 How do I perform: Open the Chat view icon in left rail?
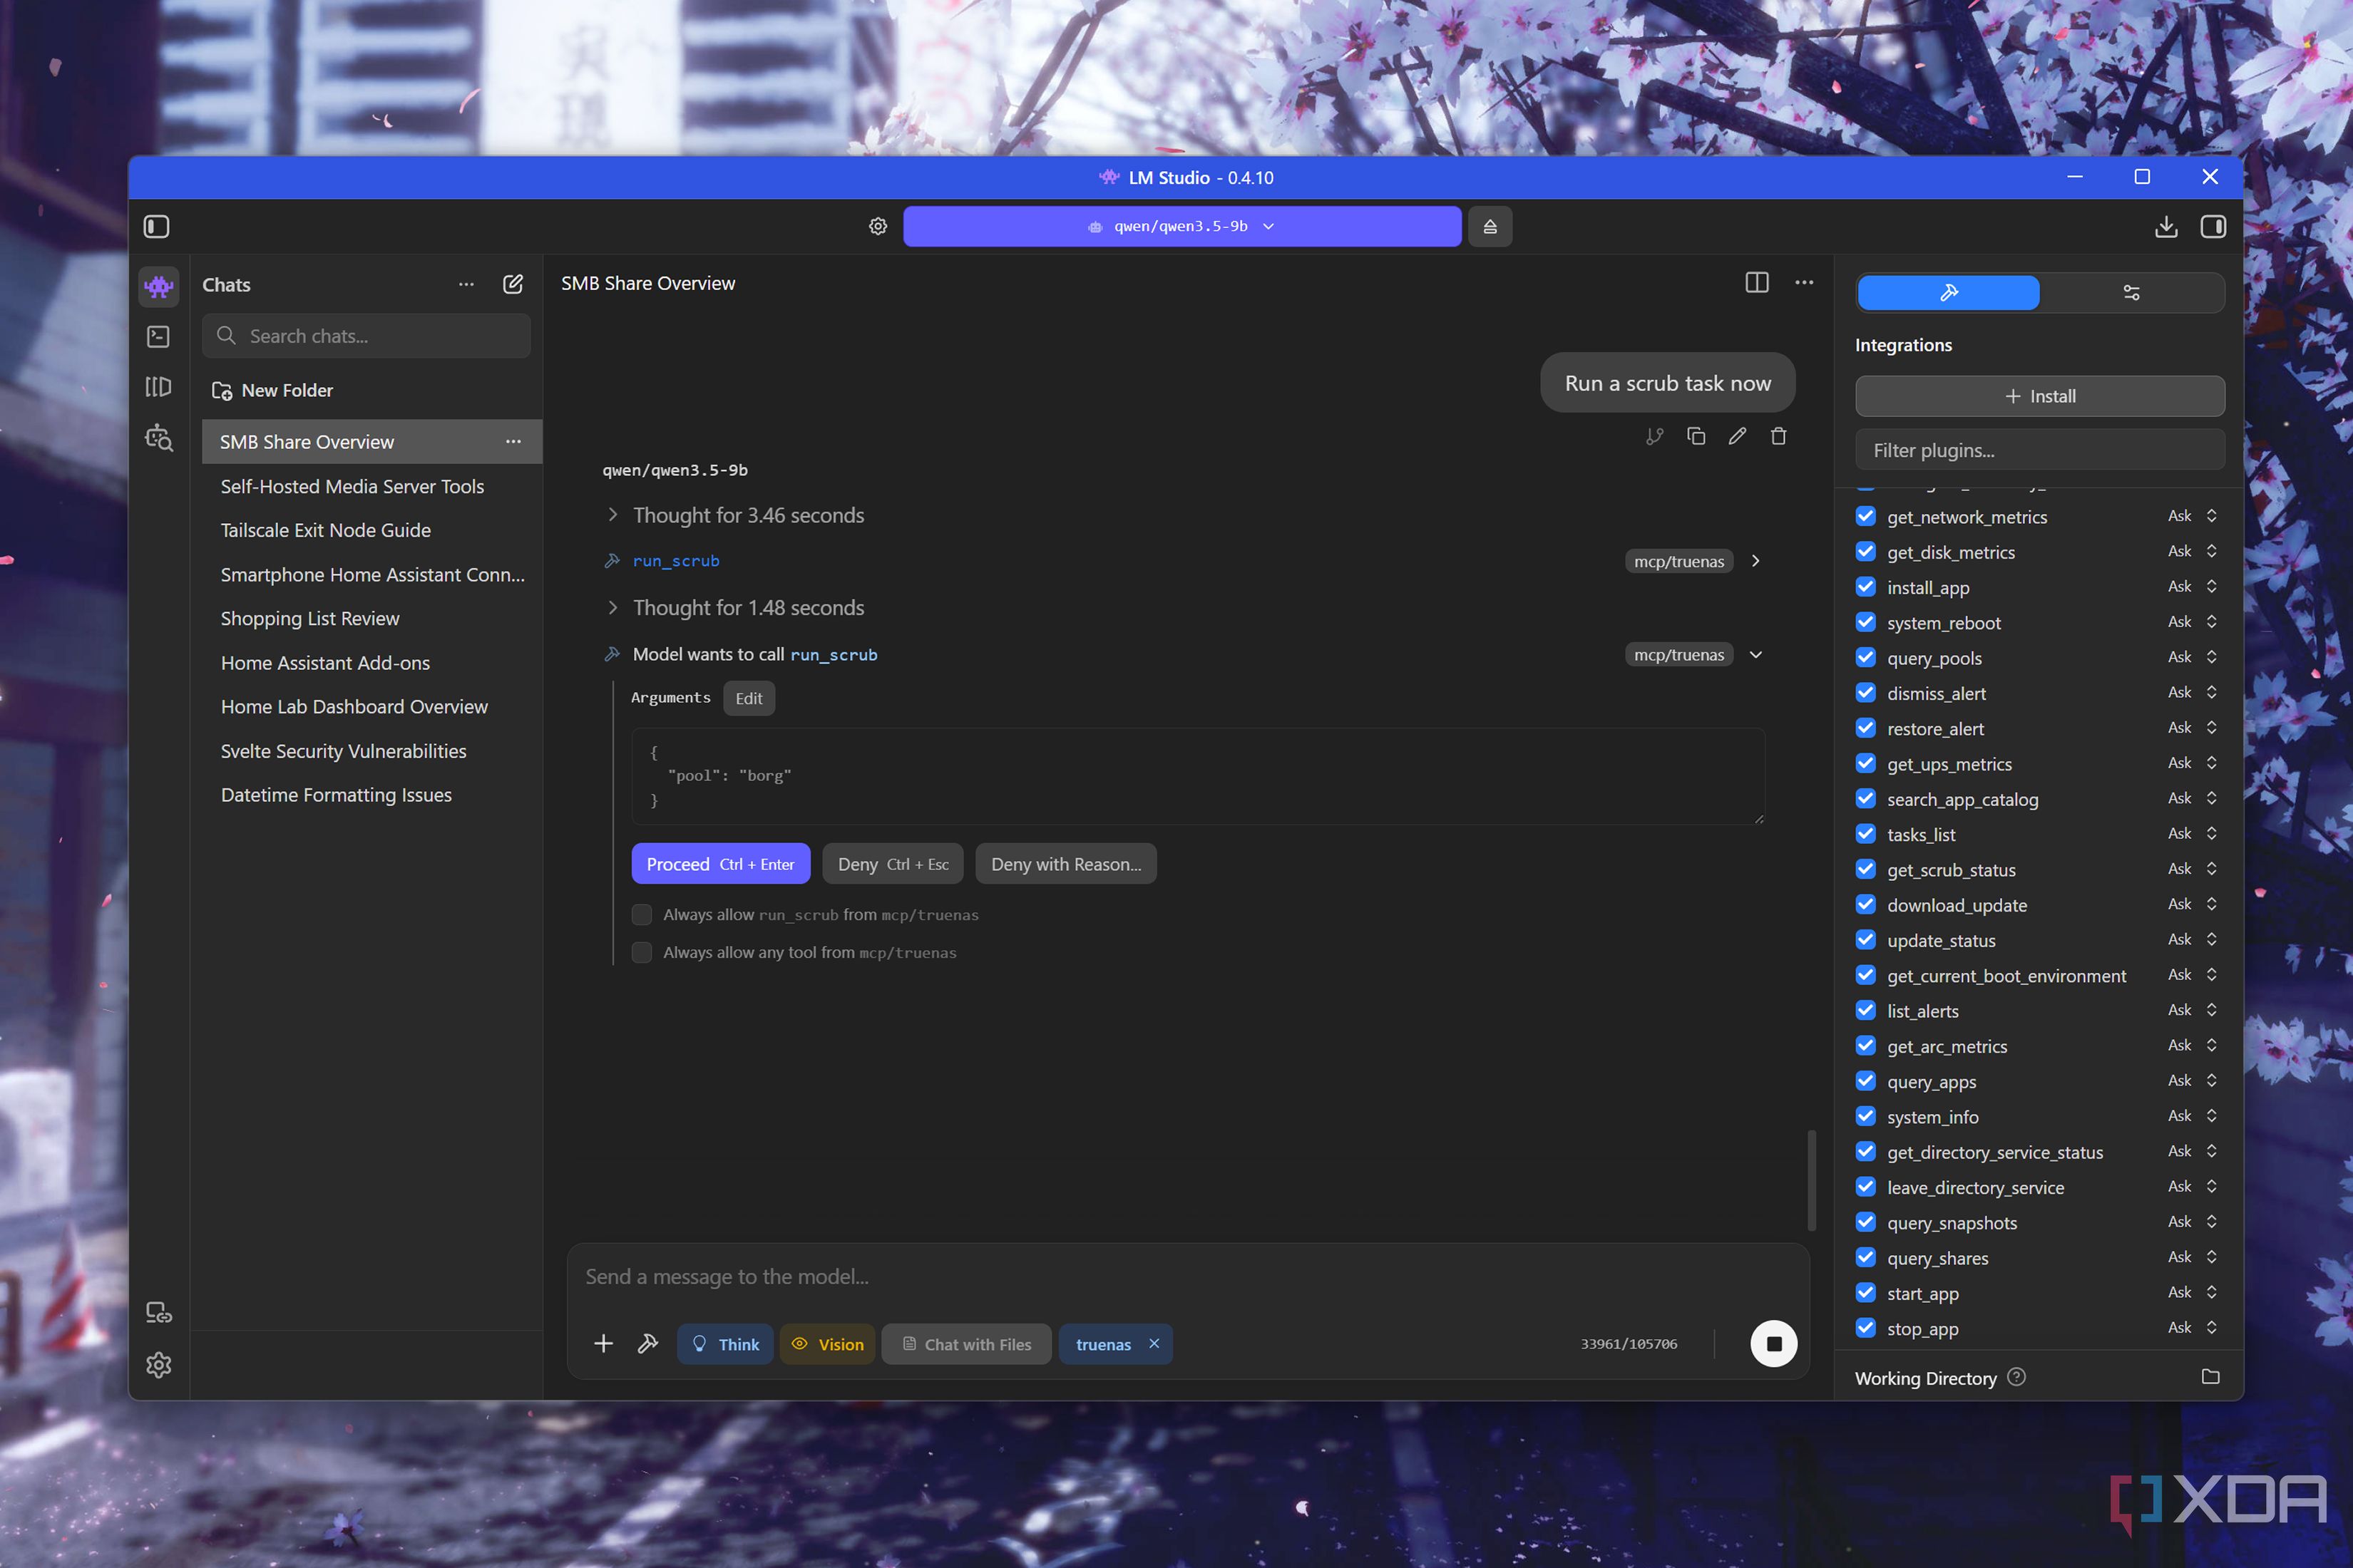[x=159, y=287]
